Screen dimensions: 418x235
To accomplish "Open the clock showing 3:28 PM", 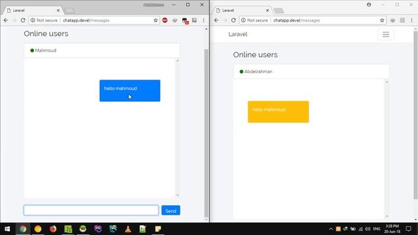I will click(392, 229).
